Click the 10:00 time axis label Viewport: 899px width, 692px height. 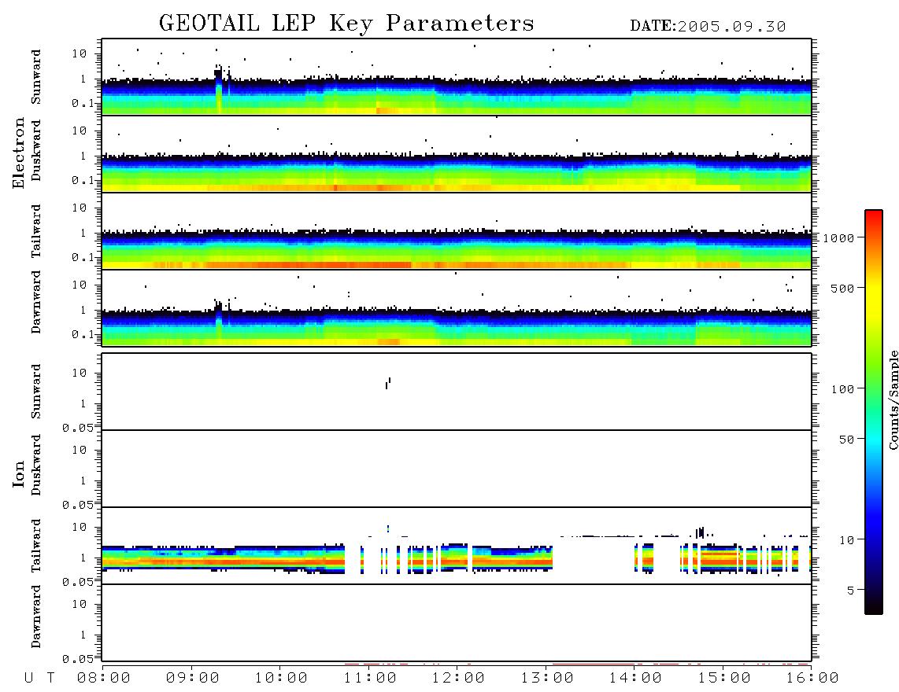(x=281, y=678)
